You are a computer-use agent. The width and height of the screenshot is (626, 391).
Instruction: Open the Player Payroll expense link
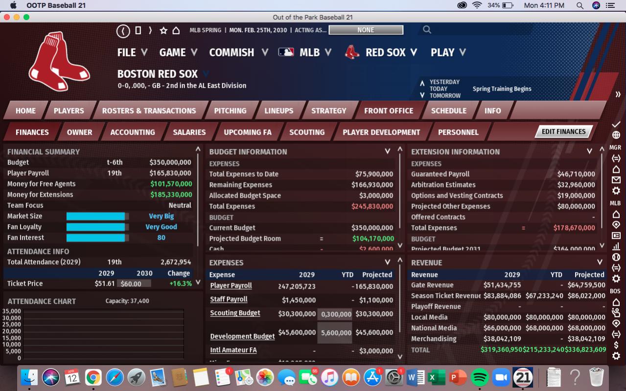[231, 286]
